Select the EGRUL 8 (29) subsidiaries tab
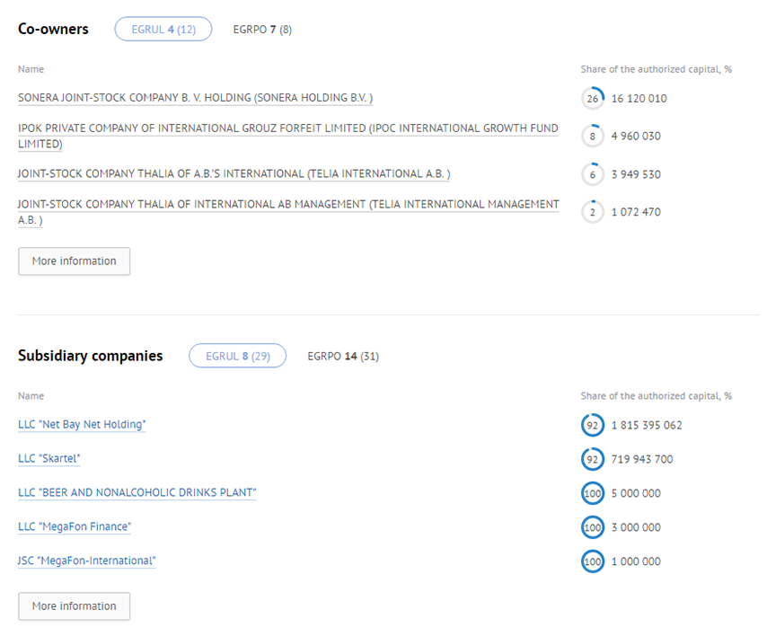 coord(237,356)
